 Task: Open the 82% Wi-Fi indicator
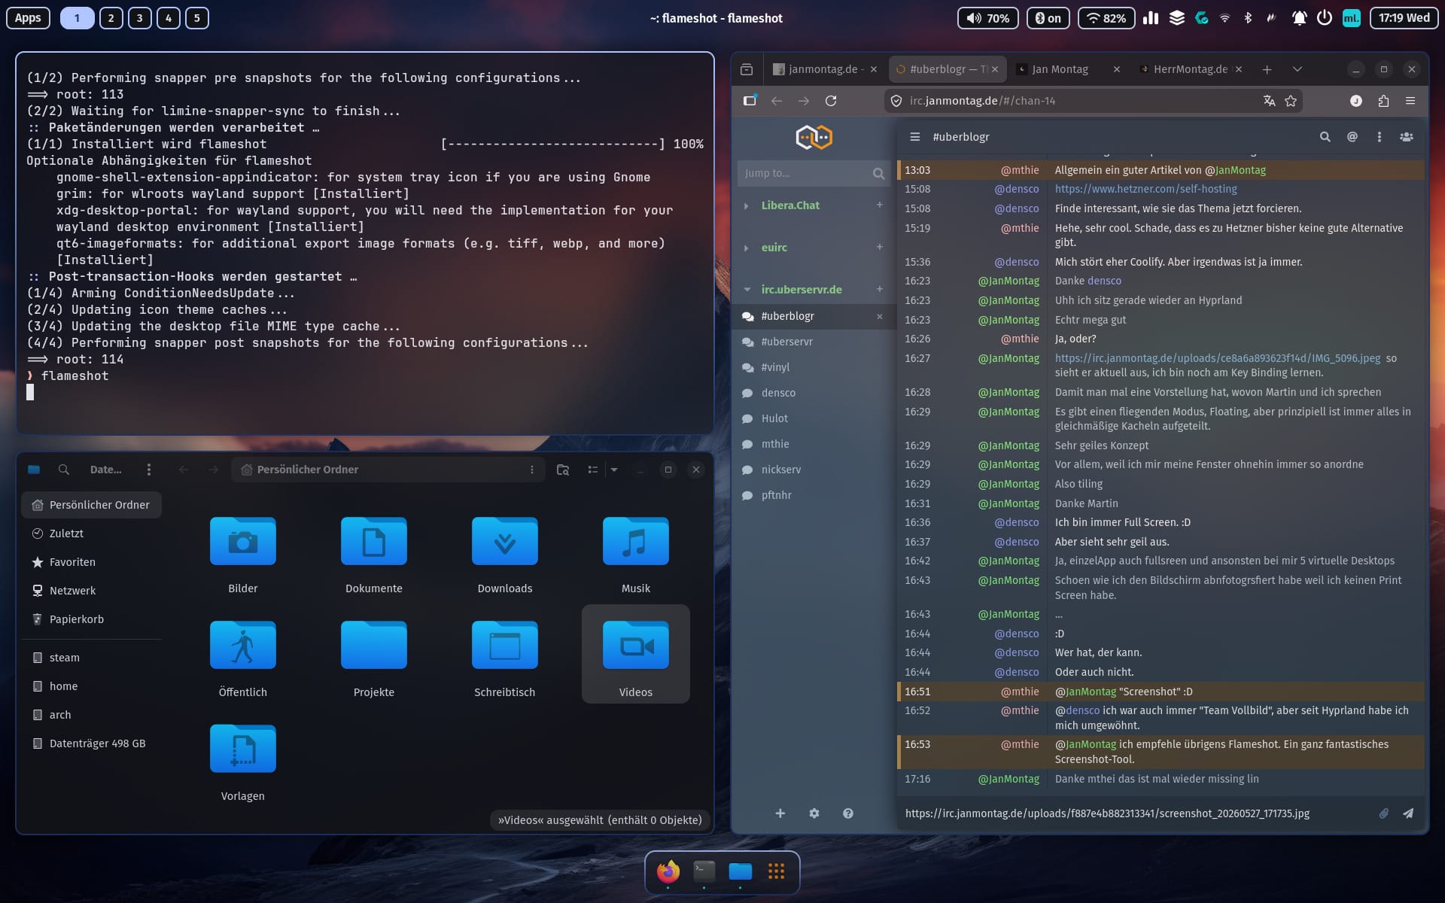[1106, 18]
